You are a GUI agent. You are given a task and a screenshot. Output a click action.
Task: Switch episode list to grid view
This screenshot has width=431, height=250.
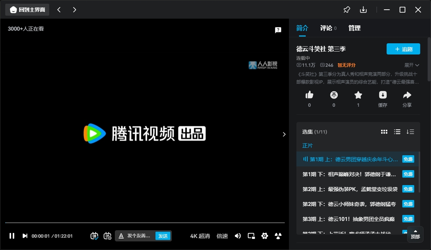pyautogui.click(x=384, y=132)
